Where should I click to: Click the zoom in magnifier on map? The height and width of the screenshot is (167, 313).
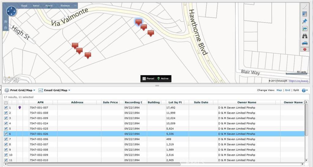pyautogui.click(x=6, y=22)
